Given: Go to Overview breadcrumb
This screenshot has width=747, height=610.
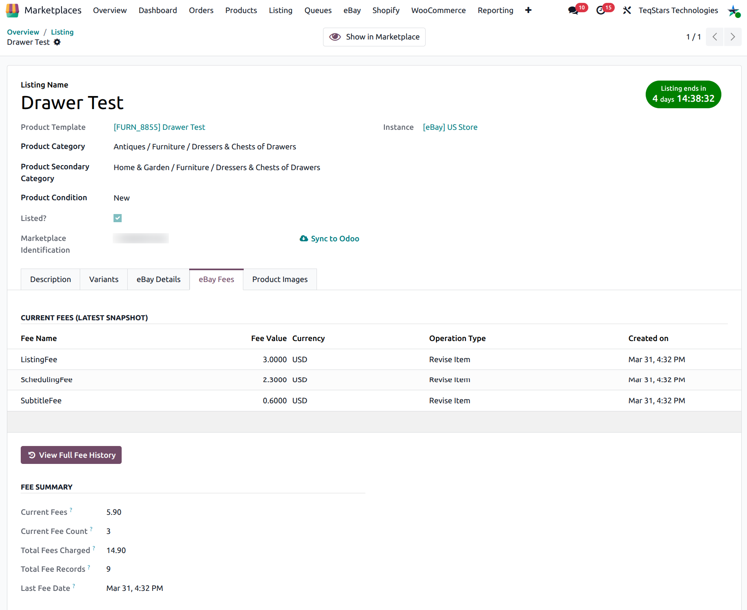Looking at the screenshot, I should click(23, 32).
